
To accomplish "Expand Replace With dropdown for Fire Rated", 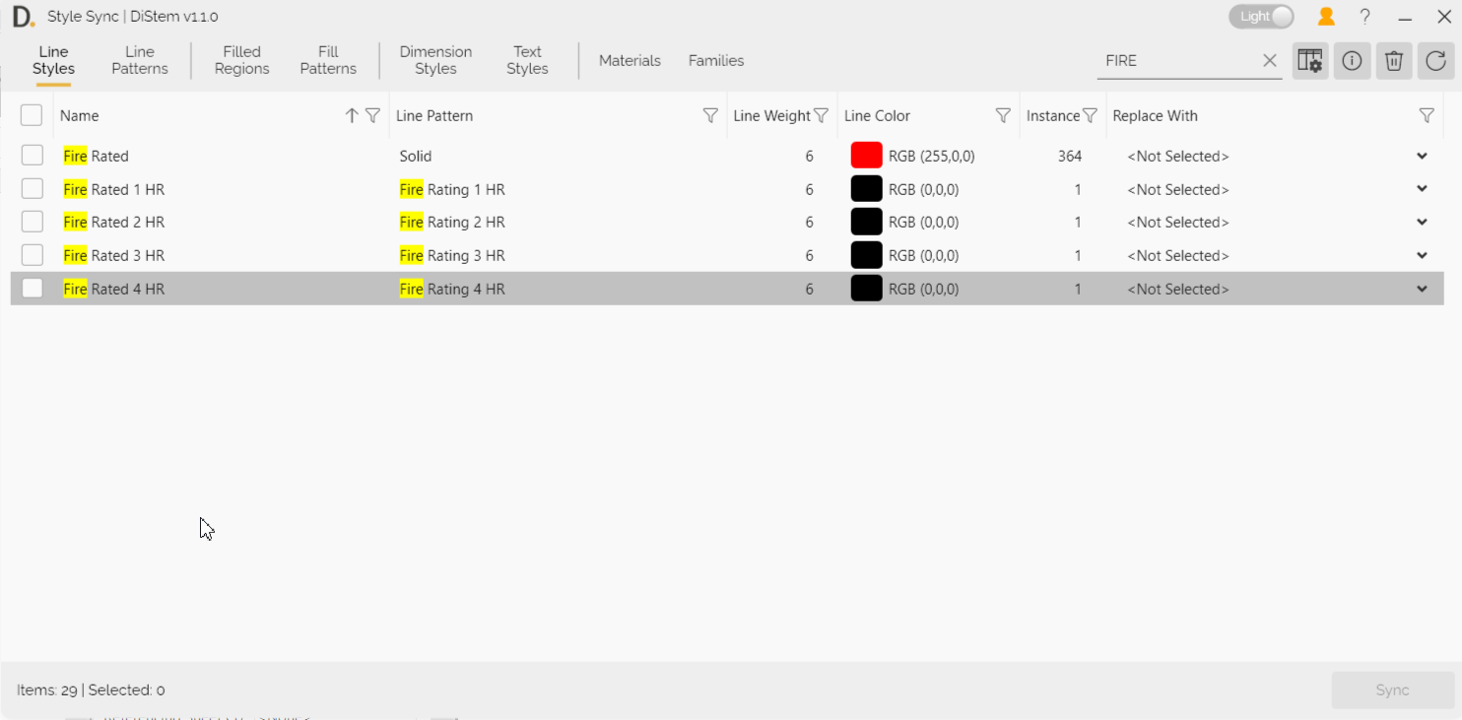I will pyautogui.click(x=1422, y=157).
